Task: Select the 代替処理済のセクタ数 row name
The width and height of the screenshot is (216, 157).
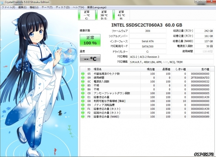Action: point(107,74)
